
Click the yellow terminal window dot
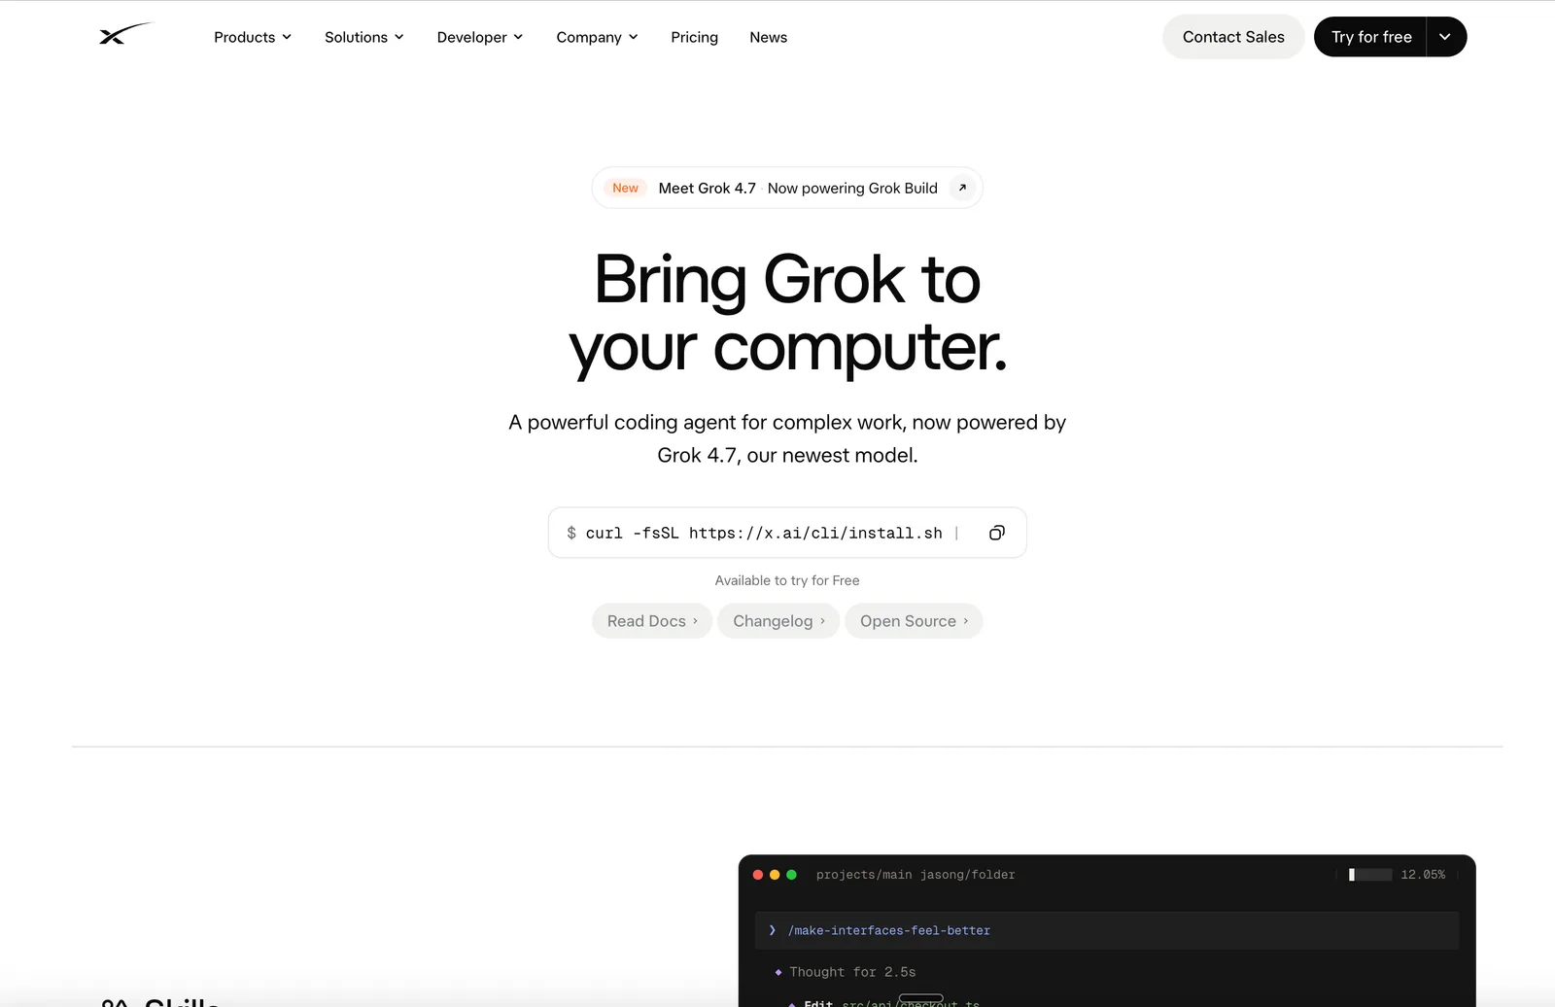click(x=775, y=875)
